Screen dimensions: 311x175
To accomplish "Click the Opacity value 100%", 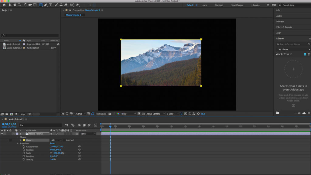I will pyautogui.click(x=53, y=160).
